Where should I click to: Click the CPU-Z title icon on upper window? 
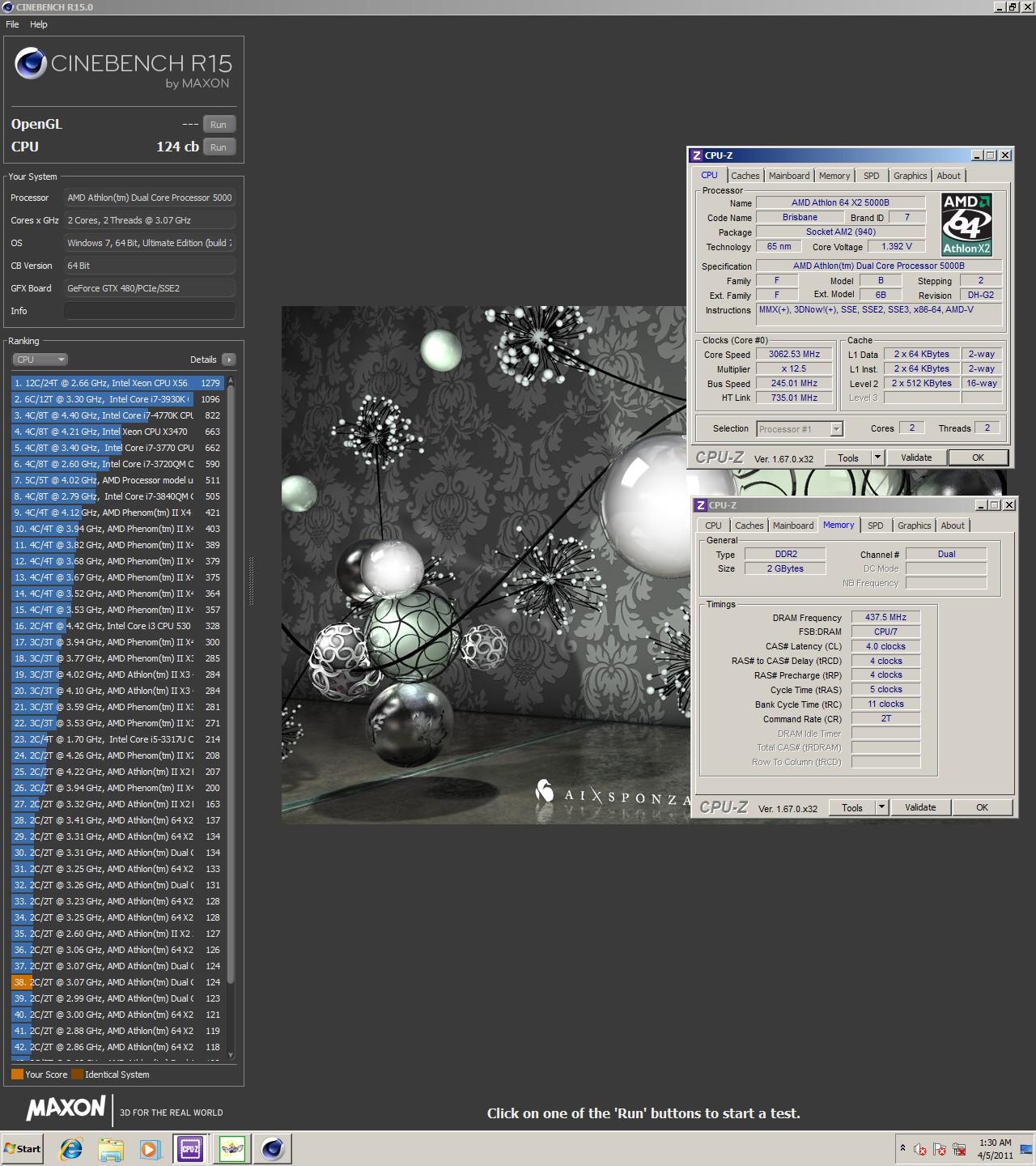pos(696,155)
